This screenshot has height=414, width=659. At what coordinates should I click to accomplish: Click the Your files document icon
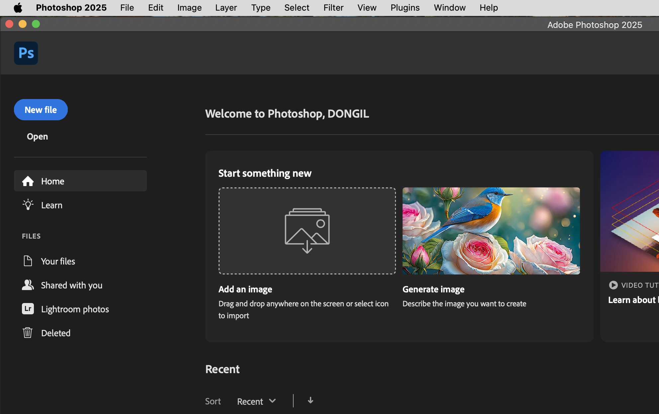coord(28,261)
